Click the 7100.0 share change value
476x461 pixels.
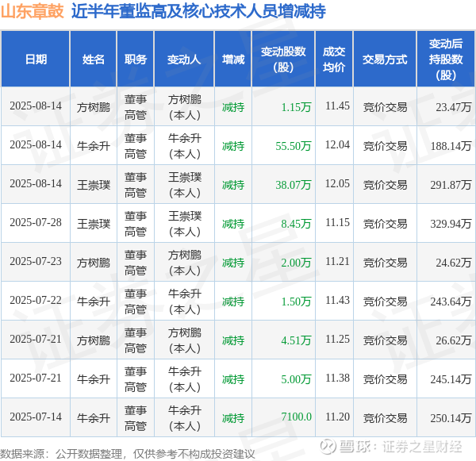click(296, 417)
